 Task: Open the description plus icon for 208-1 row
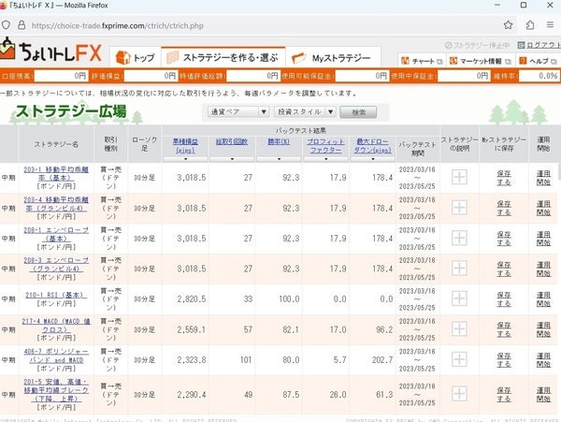[459, 238]
